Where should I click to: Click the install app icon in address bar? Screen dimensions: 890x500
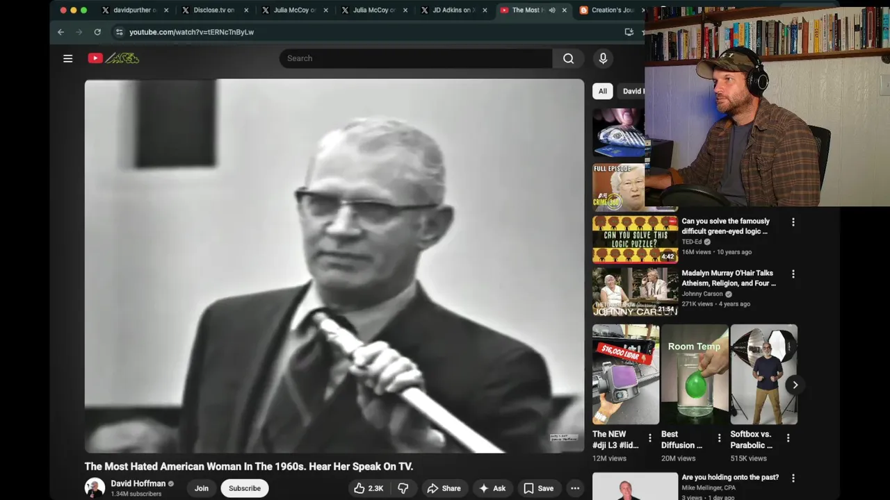click(x=629, y=32)
